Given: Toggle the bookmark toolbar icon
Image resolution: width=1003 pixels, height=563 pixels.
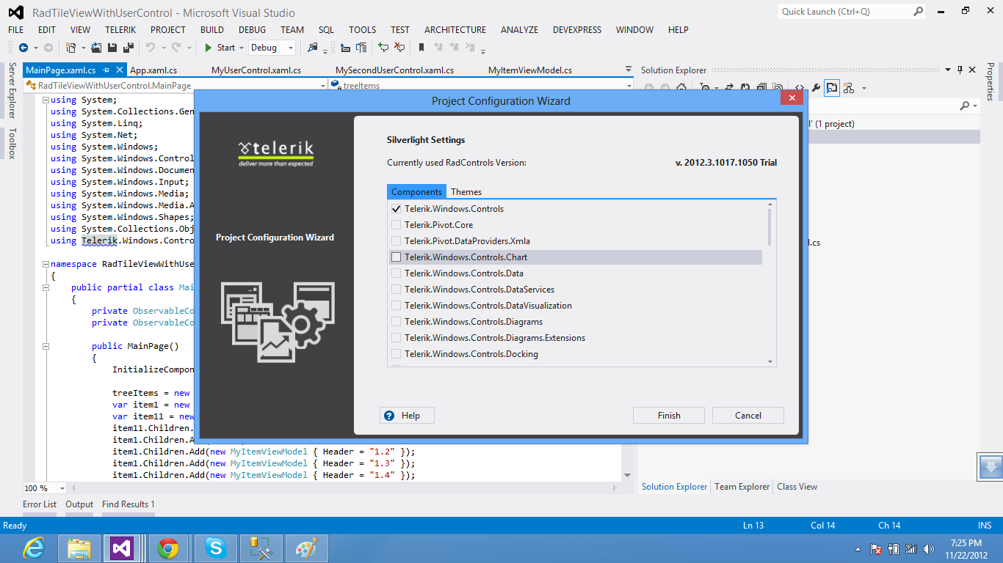Looking at the screenshot, I should [421, 48].
